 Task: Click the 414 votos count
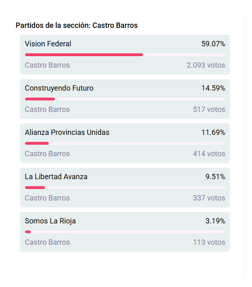[209, 154]
